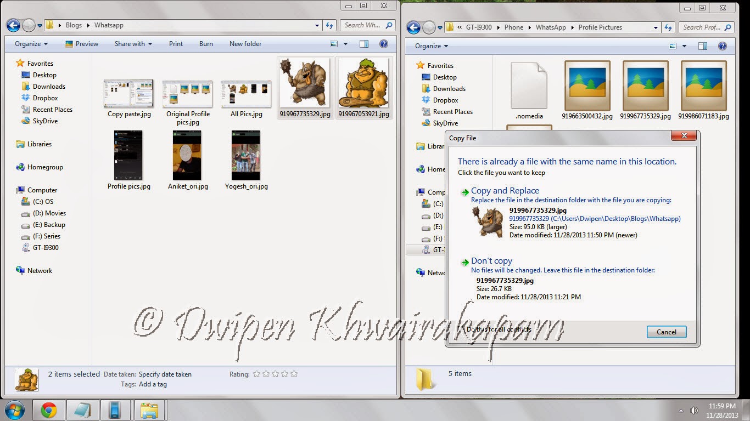Open recent pages dropdown in Whatsapp window
The image size is (750, 421).
40,26
